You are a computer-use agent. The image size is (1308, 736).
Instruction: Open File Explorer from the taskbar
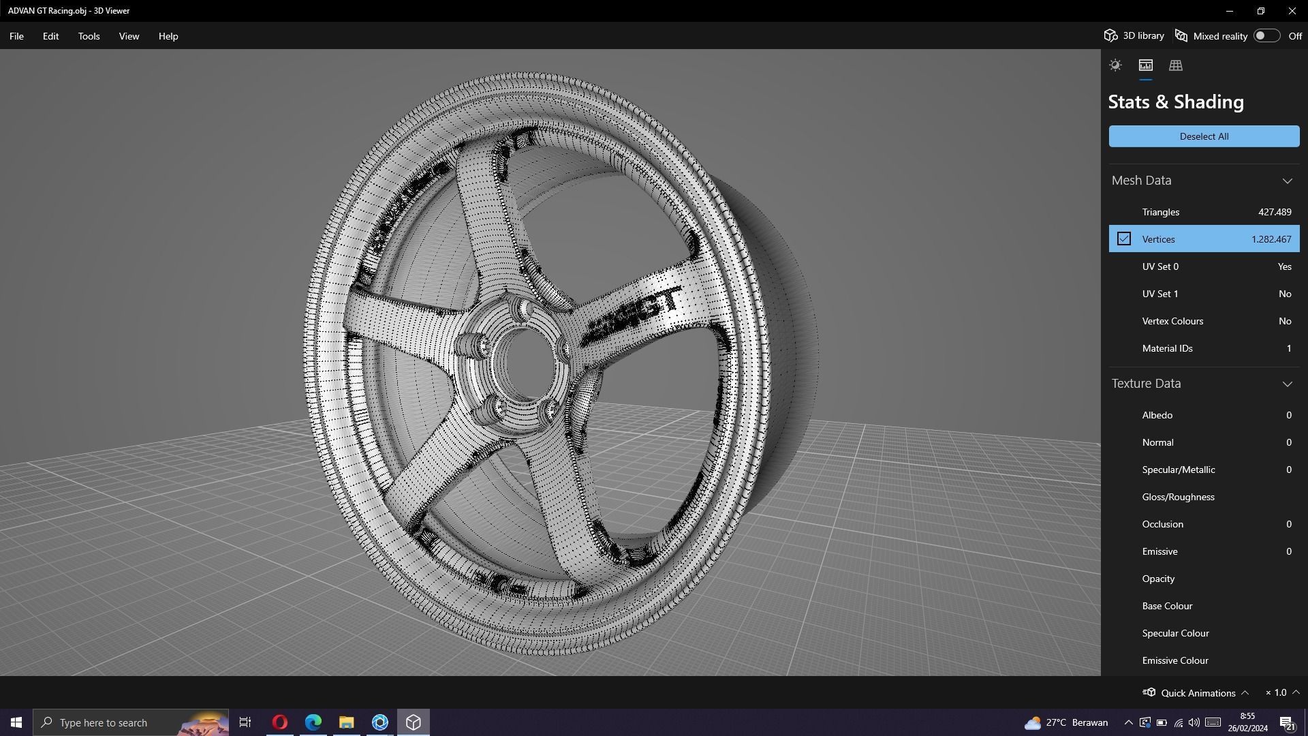click(x=346, y=722)
